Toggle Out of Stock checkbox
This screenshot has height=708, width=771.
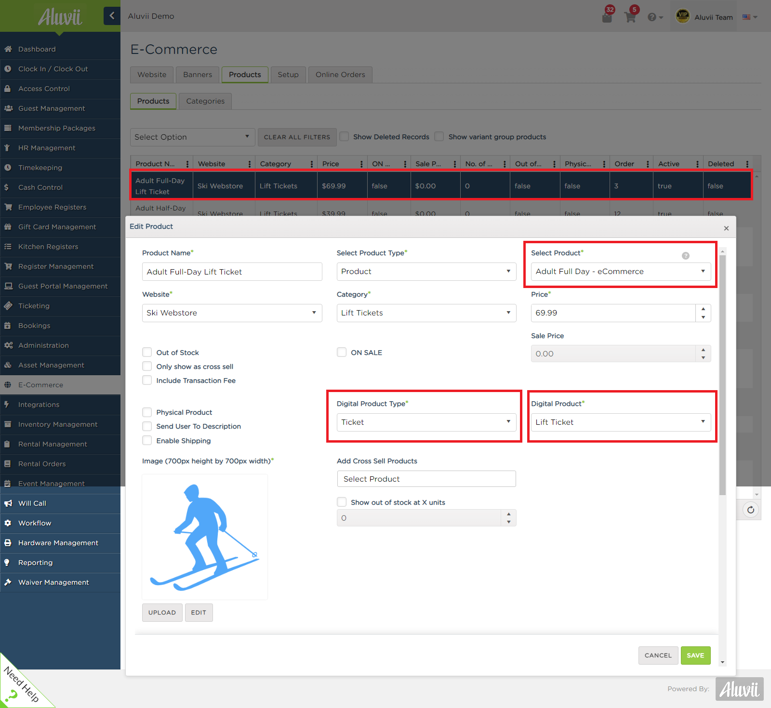pyautogui.click(x=147, y=352)
